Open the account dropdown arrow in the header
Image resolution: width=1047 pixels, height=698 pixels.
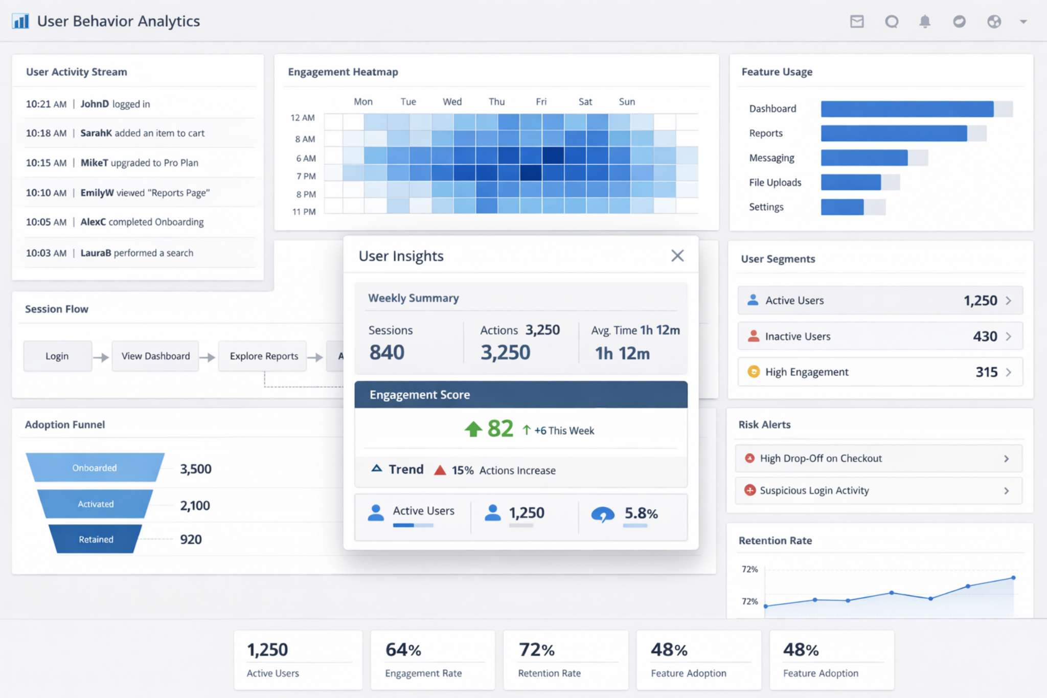1024,22
